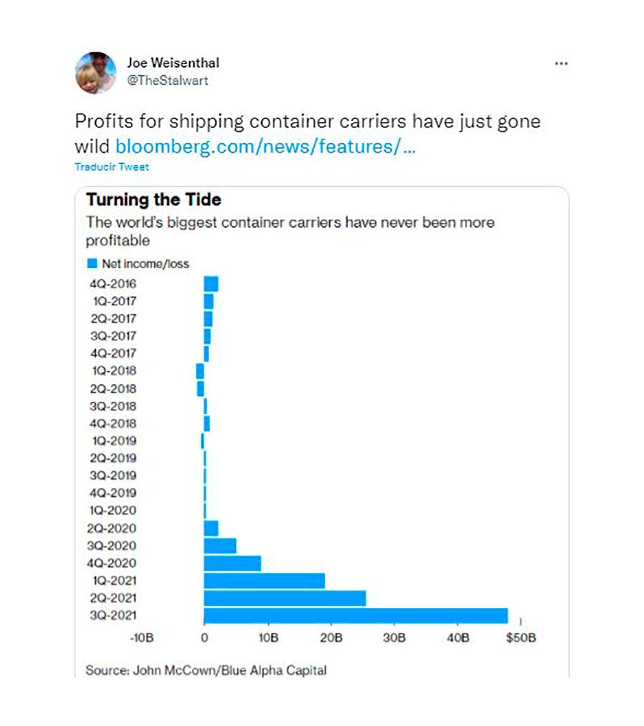The width and height of the screenshot is (644, 726).
Task: Click the $50B axis label
Action: click(x=521, y=638)
